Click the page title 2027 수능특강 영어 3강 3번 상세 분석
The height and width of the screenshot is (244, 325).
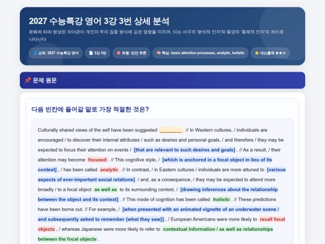99,21
